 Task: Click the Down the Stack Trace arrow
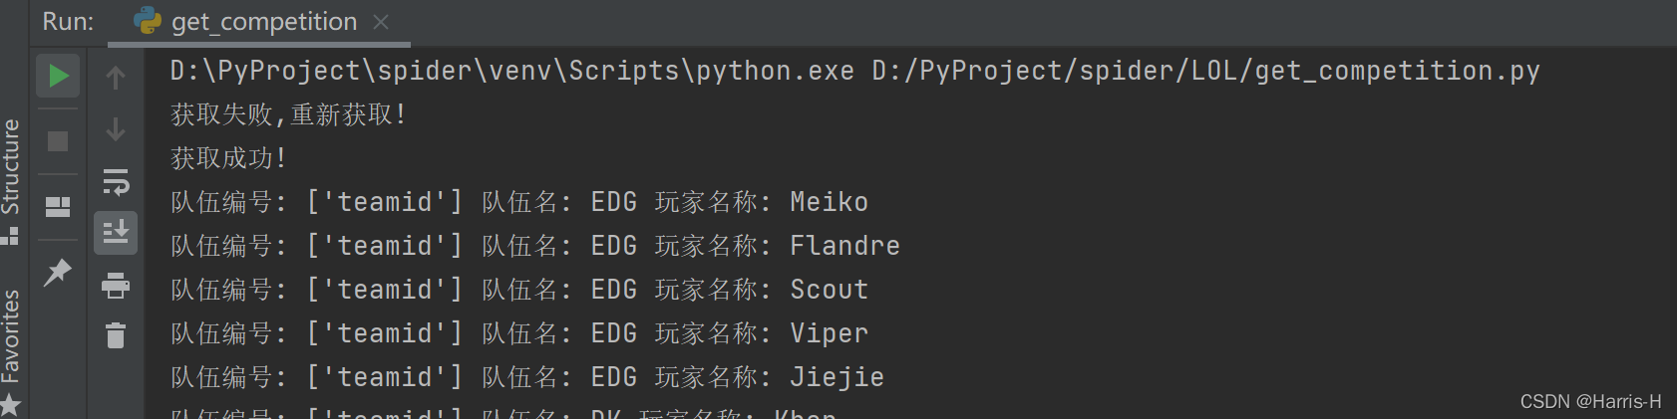click(x=116, y=129)
